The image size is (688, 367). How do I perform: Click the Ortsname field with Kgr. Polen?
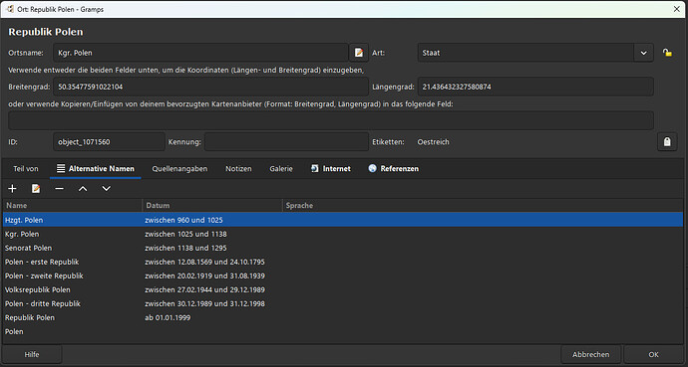coord(201,53)
